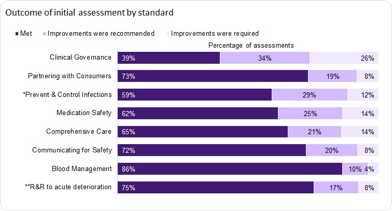
Task: Click the Medication Safety axis label
Action: pyautogui.click(x=84, y=113)
